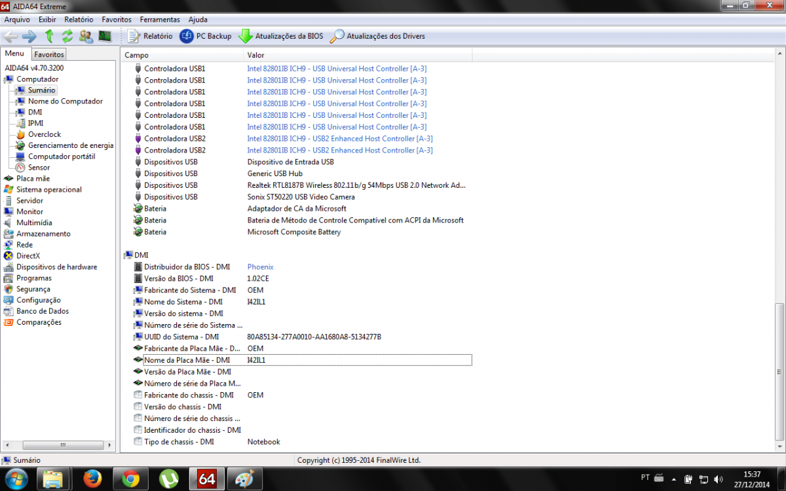The height and width of the screenshot is (491, 786).
Task: Select the Comparações category
Action: 39,323
